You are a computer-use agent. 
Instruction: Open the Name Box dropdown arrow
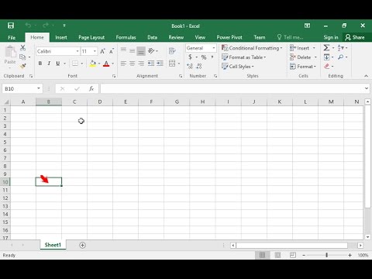pos(39,88)
